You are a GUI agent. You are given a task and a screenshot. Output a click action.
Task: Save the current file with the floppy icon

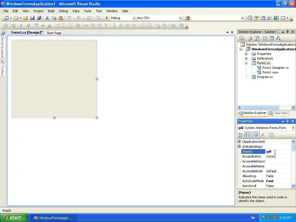[32, 18]
